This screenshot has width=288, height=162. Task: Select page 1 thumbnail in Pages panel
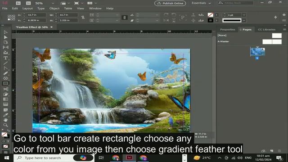point(257,51)
